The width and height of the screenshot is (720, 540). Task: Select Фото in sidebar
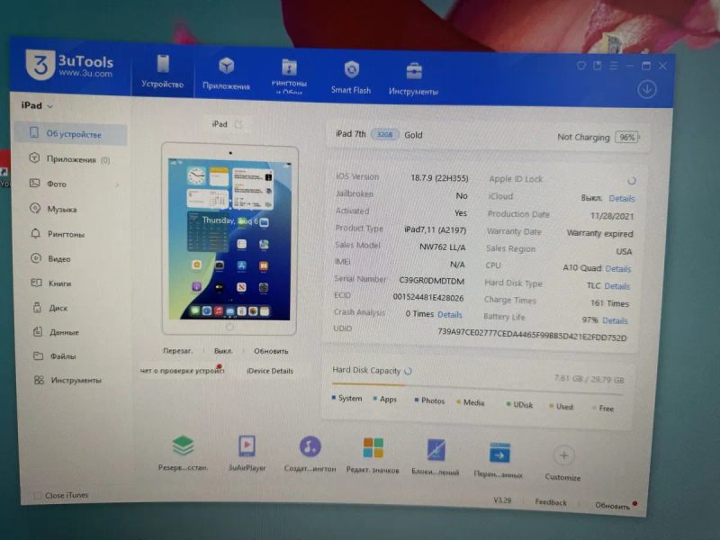[49, 184]
